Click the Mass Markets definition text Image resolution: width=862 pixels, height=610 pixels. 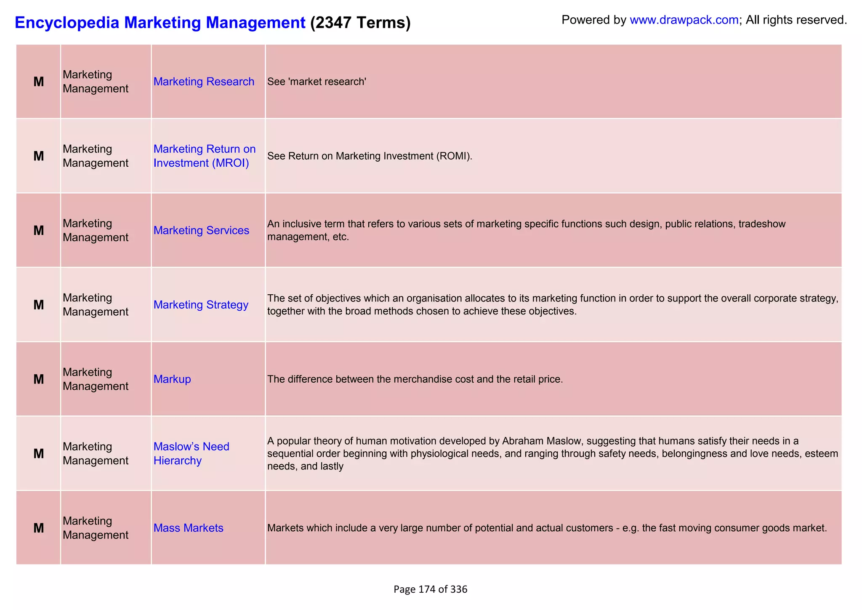(x=547, y=528)
